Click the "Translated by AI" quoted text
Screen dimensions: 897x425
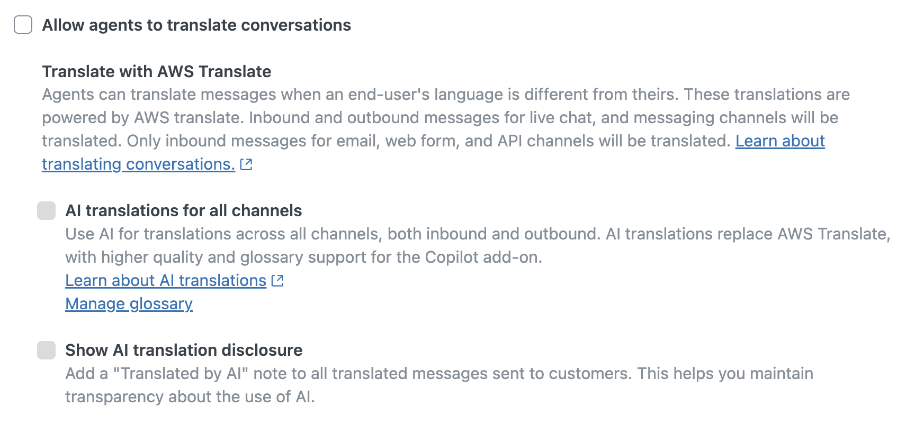point(181,374)
